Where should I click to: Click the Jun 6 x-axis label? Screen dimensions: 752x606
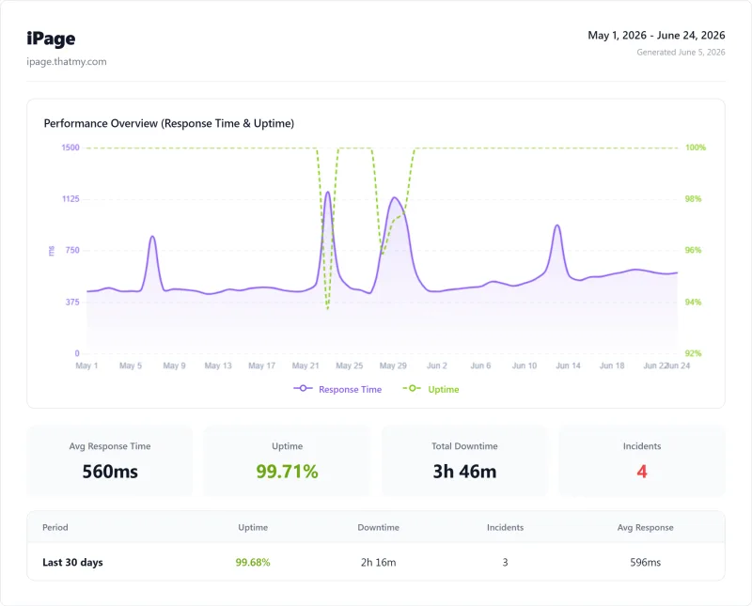(480, 365)
